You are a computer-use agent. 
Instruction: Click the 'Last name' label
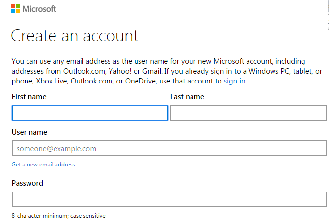tap(187, 97)
